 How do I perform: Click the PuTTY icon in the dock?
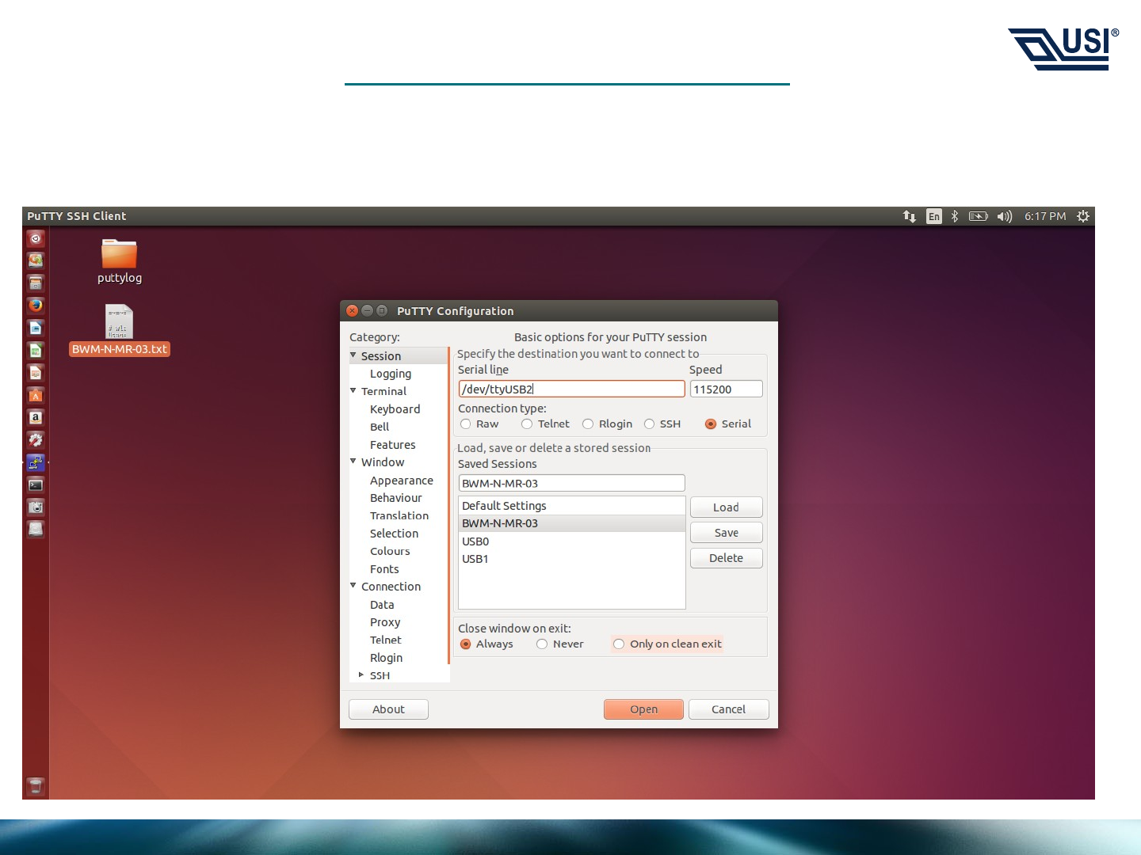coord(36,462)
